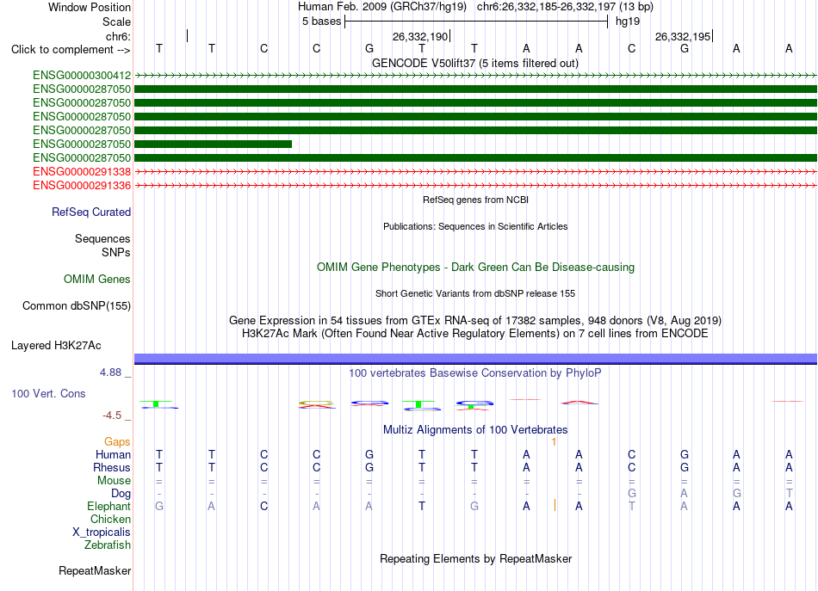Select the Dog alignment row label
The height and width of the screenshot is (591, 818).
pyautogui.click(x=121, y=494)
